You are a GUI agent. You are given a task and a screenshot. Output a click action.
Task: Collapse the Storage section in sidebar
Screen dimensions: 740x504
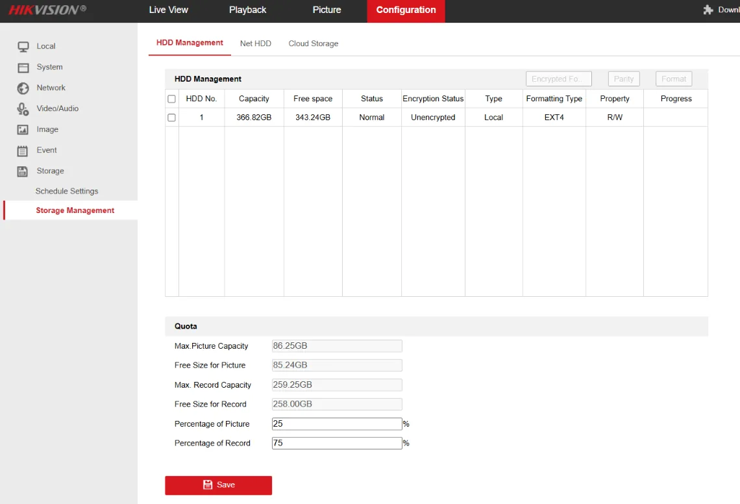pos(50,171)
